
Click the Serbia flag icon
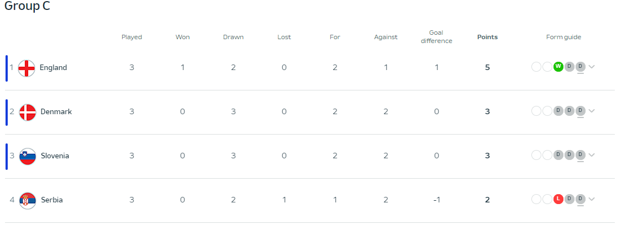pos(28,201)
